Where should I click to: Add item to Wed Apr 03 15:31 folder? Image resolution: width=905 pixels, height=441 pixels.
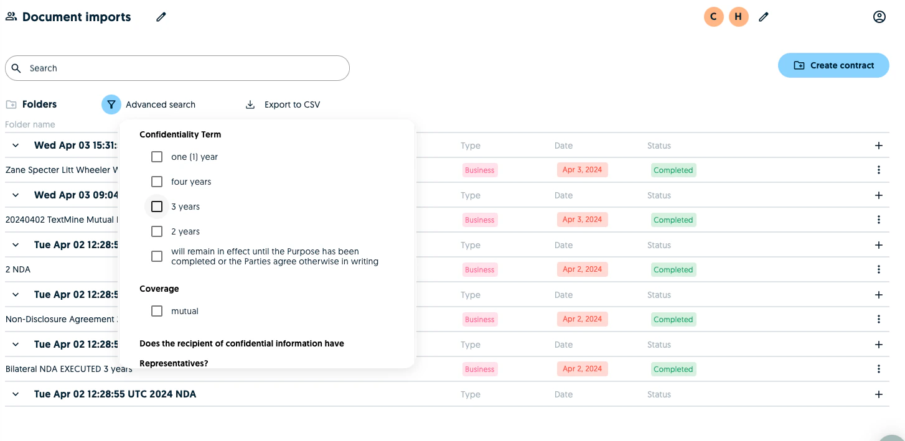click(879, 146)
